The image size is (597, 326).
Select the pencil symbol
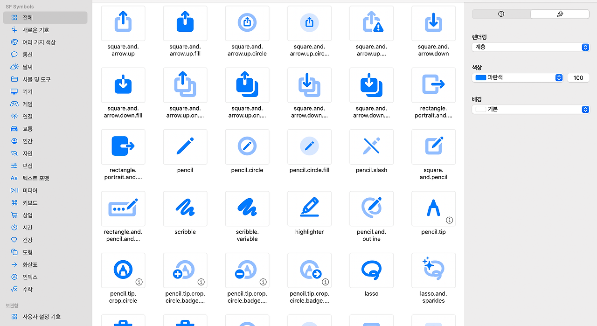pyautogui.click(x=185, y=147)
